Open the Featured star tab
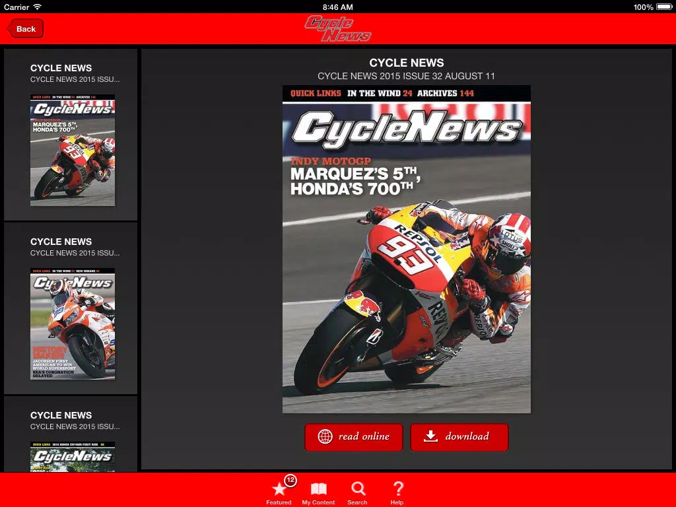The image size is (676, 507). [x=279, y=491]
